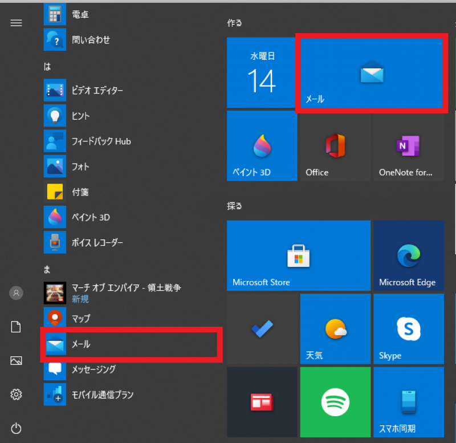Open the メール (Mail) tile
Image resolution: width=456 pixels, height=443 pixels.
pyautogui.click(x=371, y=73)
